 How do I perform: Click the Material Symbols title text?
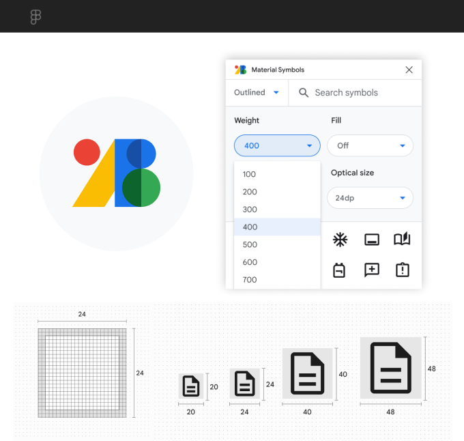click(x=278, y=70)
